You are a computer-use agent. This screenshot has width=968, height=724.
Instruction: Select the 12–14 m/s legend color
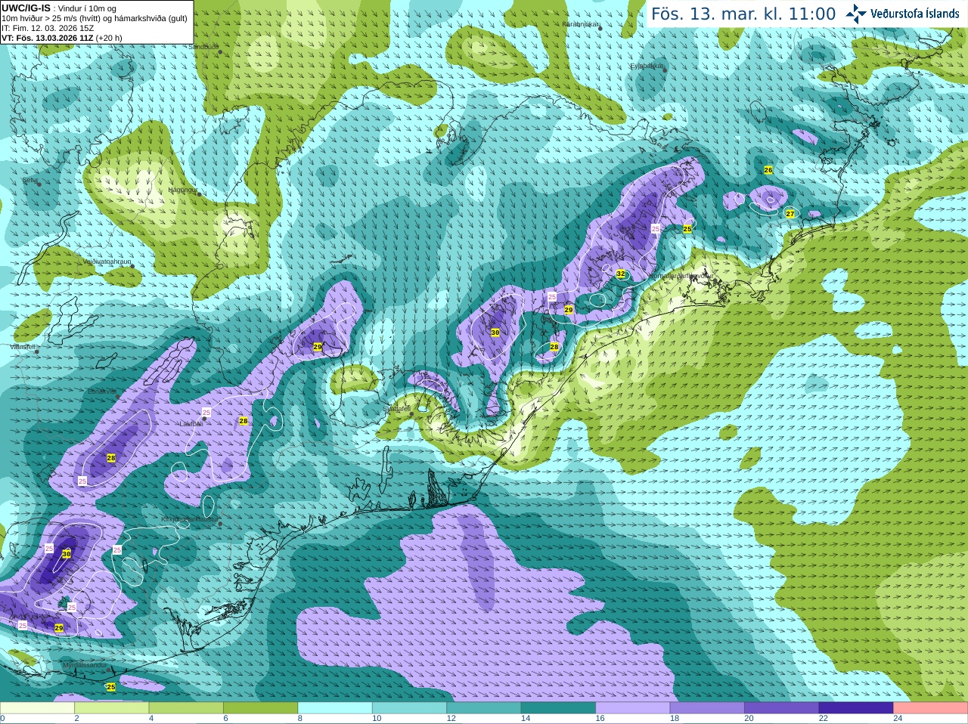coord(484,708)
